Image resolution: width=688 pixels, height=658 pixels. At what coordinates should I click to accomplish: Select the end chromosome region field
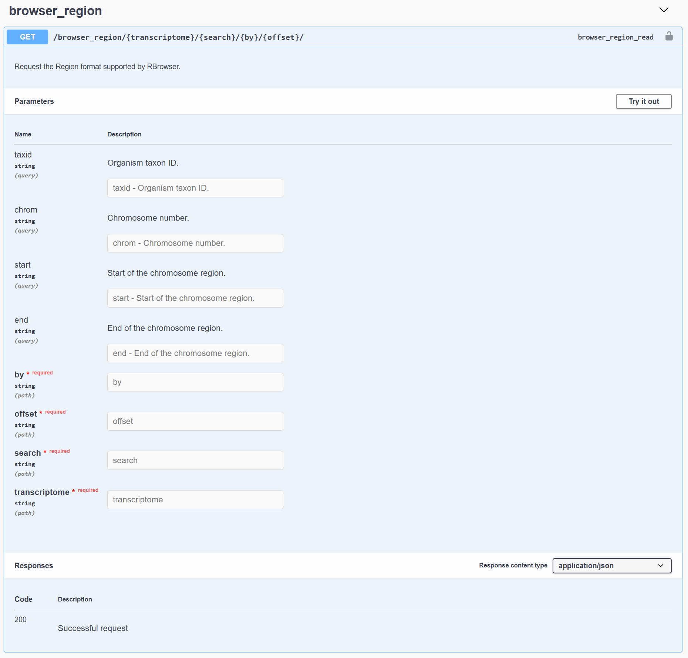195,353
